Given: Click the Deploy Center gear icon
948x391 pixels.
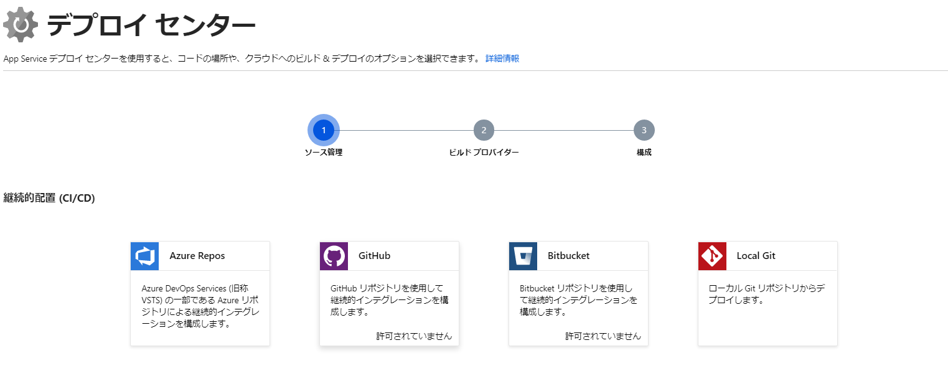Looking at the screenshot, I should pyautogui.click(x=22, y=25).
